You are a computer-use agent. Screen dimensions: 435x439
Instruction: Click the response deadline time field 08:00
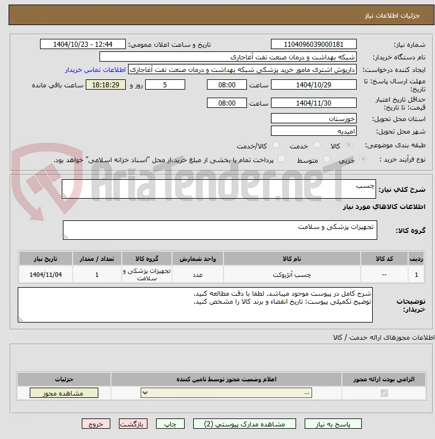point(227,85)
